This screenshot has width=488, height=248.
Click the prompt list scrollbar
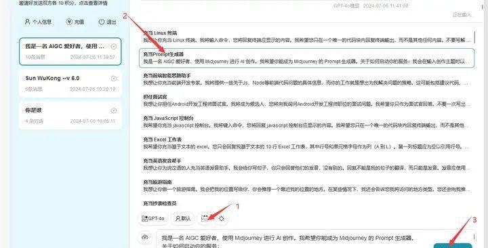[474, 37]
